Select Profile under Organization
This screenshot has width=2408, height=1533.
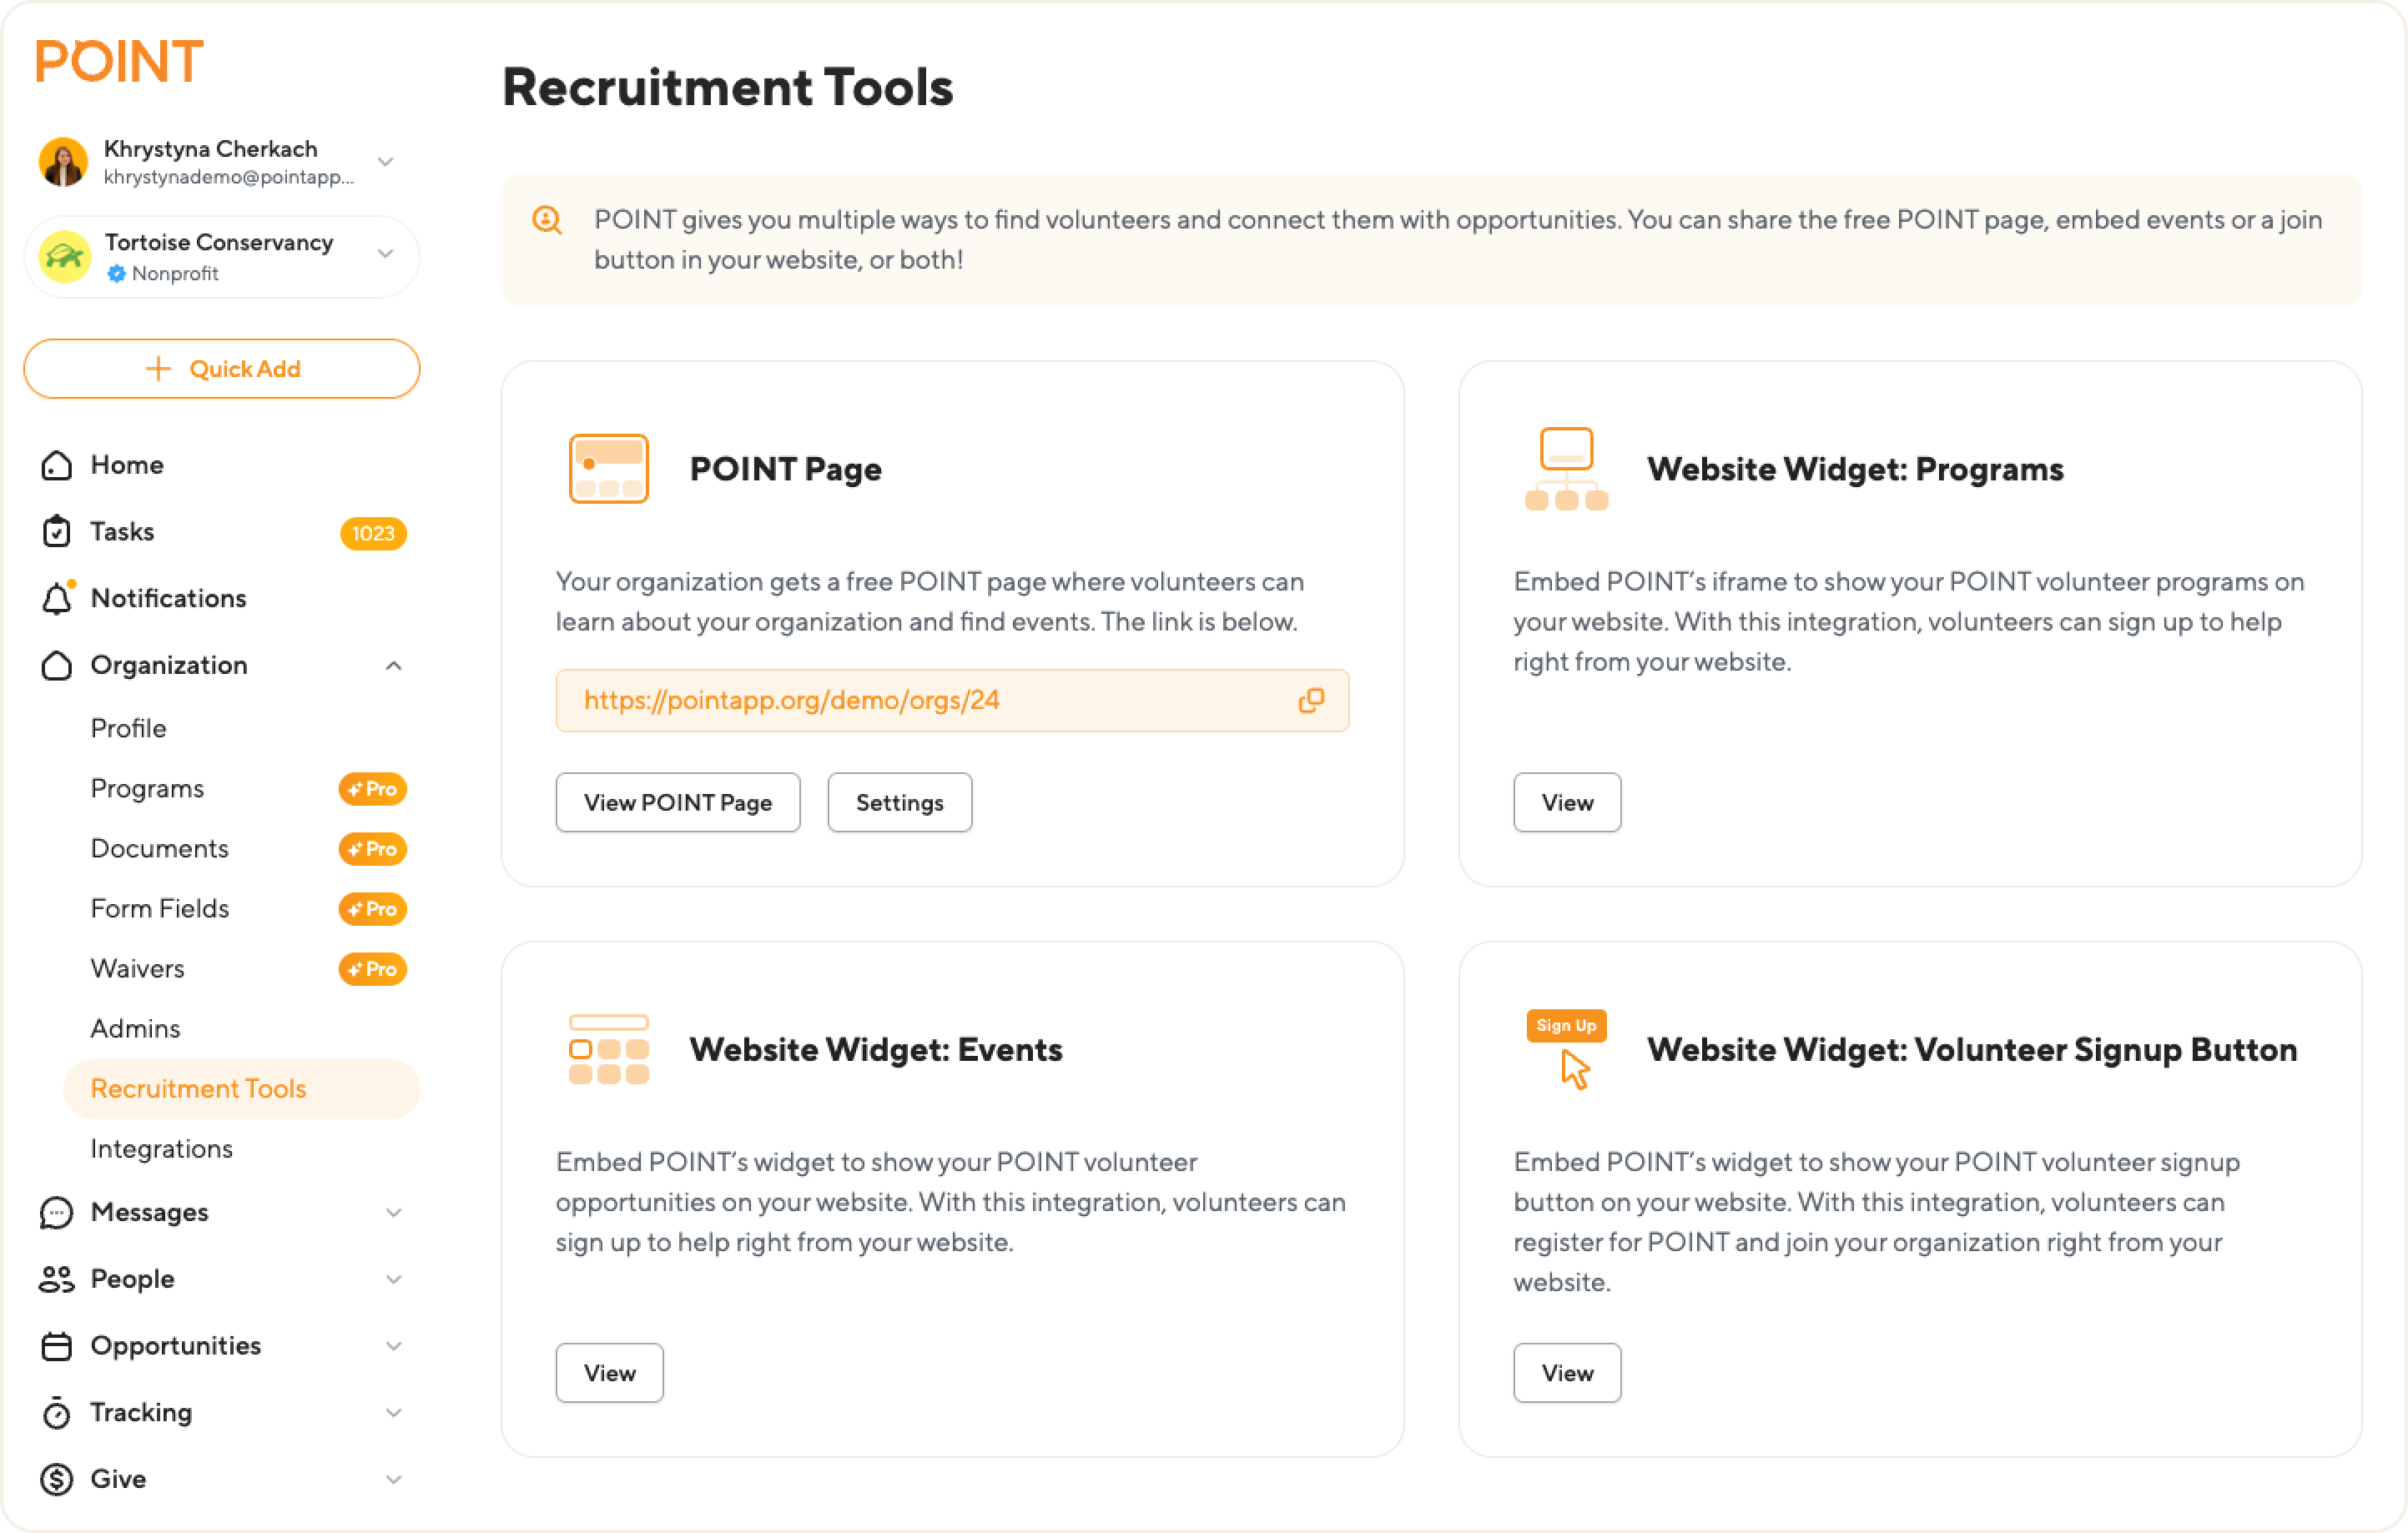point(129,728)
